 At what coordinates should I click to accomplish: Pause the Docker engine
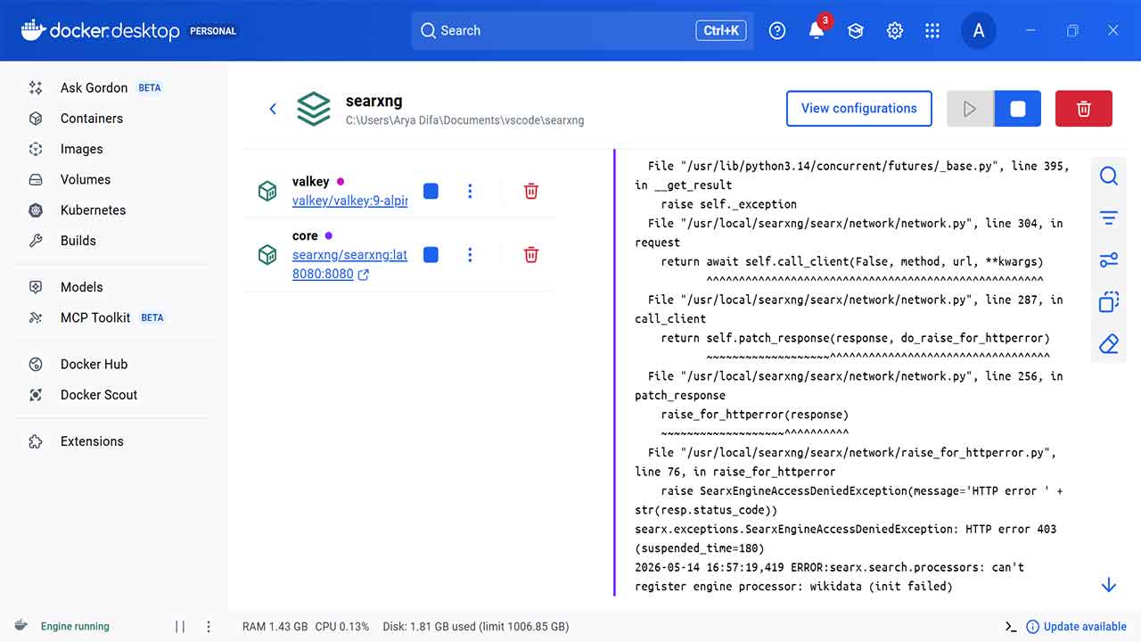pos(180,626)
